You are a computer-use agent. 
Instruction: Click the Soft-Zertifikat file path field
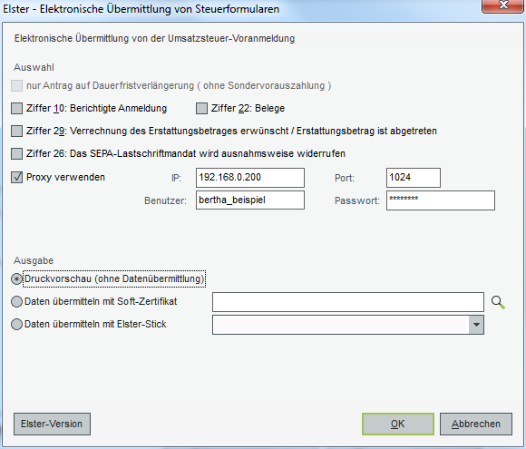348,302
